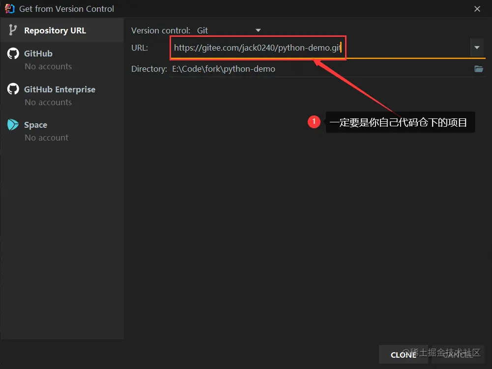
Task: Open the GitHub accounts section
Action: 62,59
